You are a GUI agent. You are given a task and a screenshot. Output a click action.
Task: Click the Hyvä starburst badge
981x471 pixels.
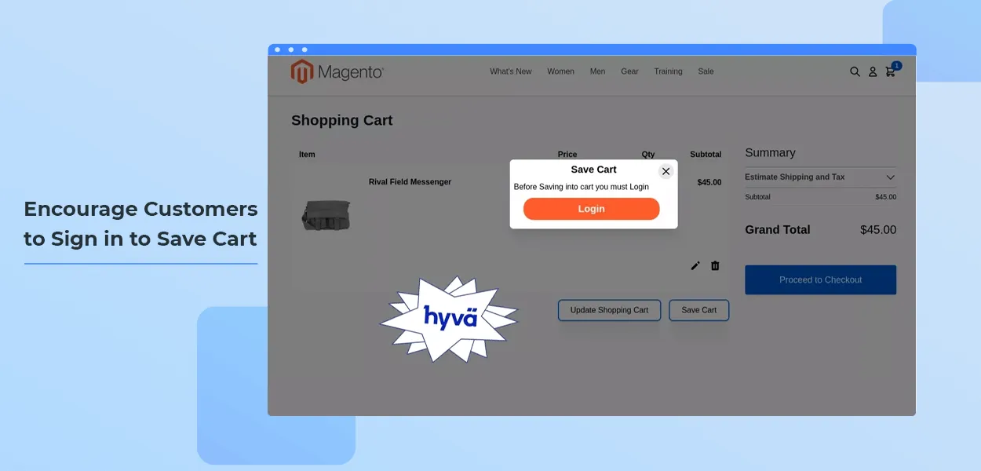tap(450, 317)
